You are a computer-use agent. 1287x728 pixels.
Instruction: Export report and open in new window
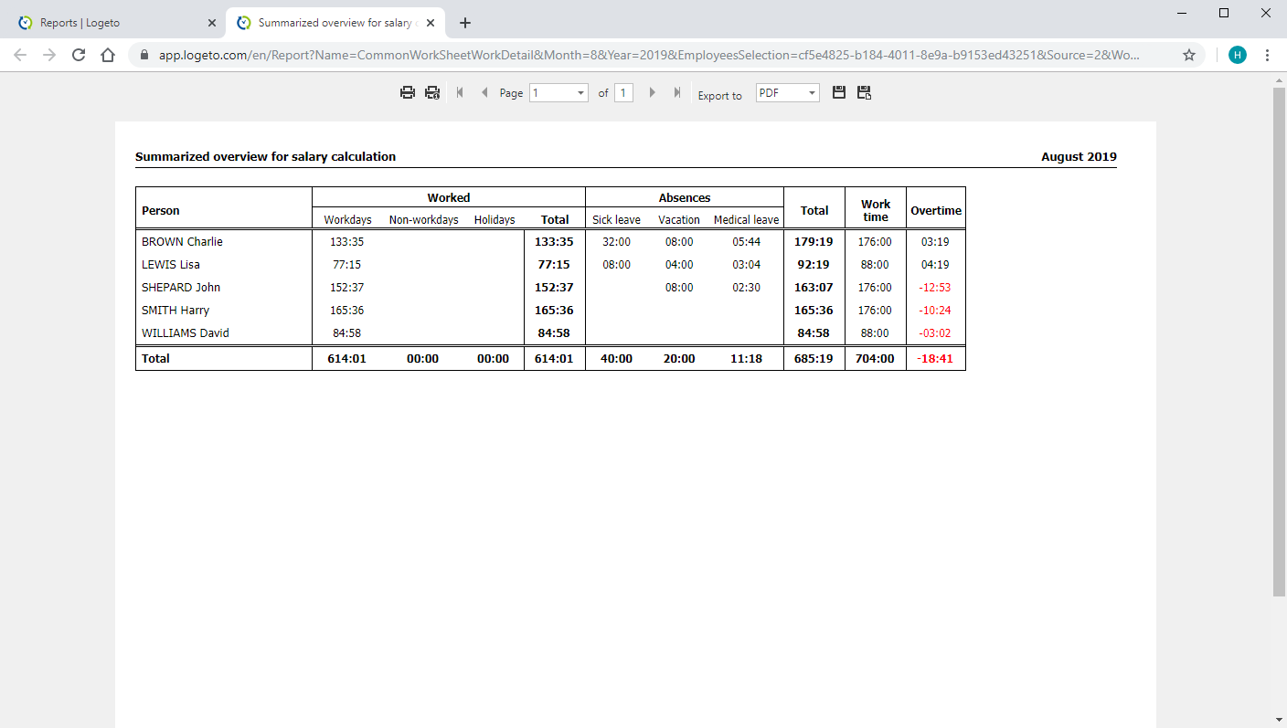(x=864, y=92)
